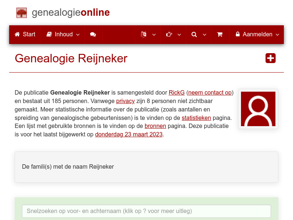Open the statistieken page link
The height and width of the screenshot is (220, 293).
196,118
